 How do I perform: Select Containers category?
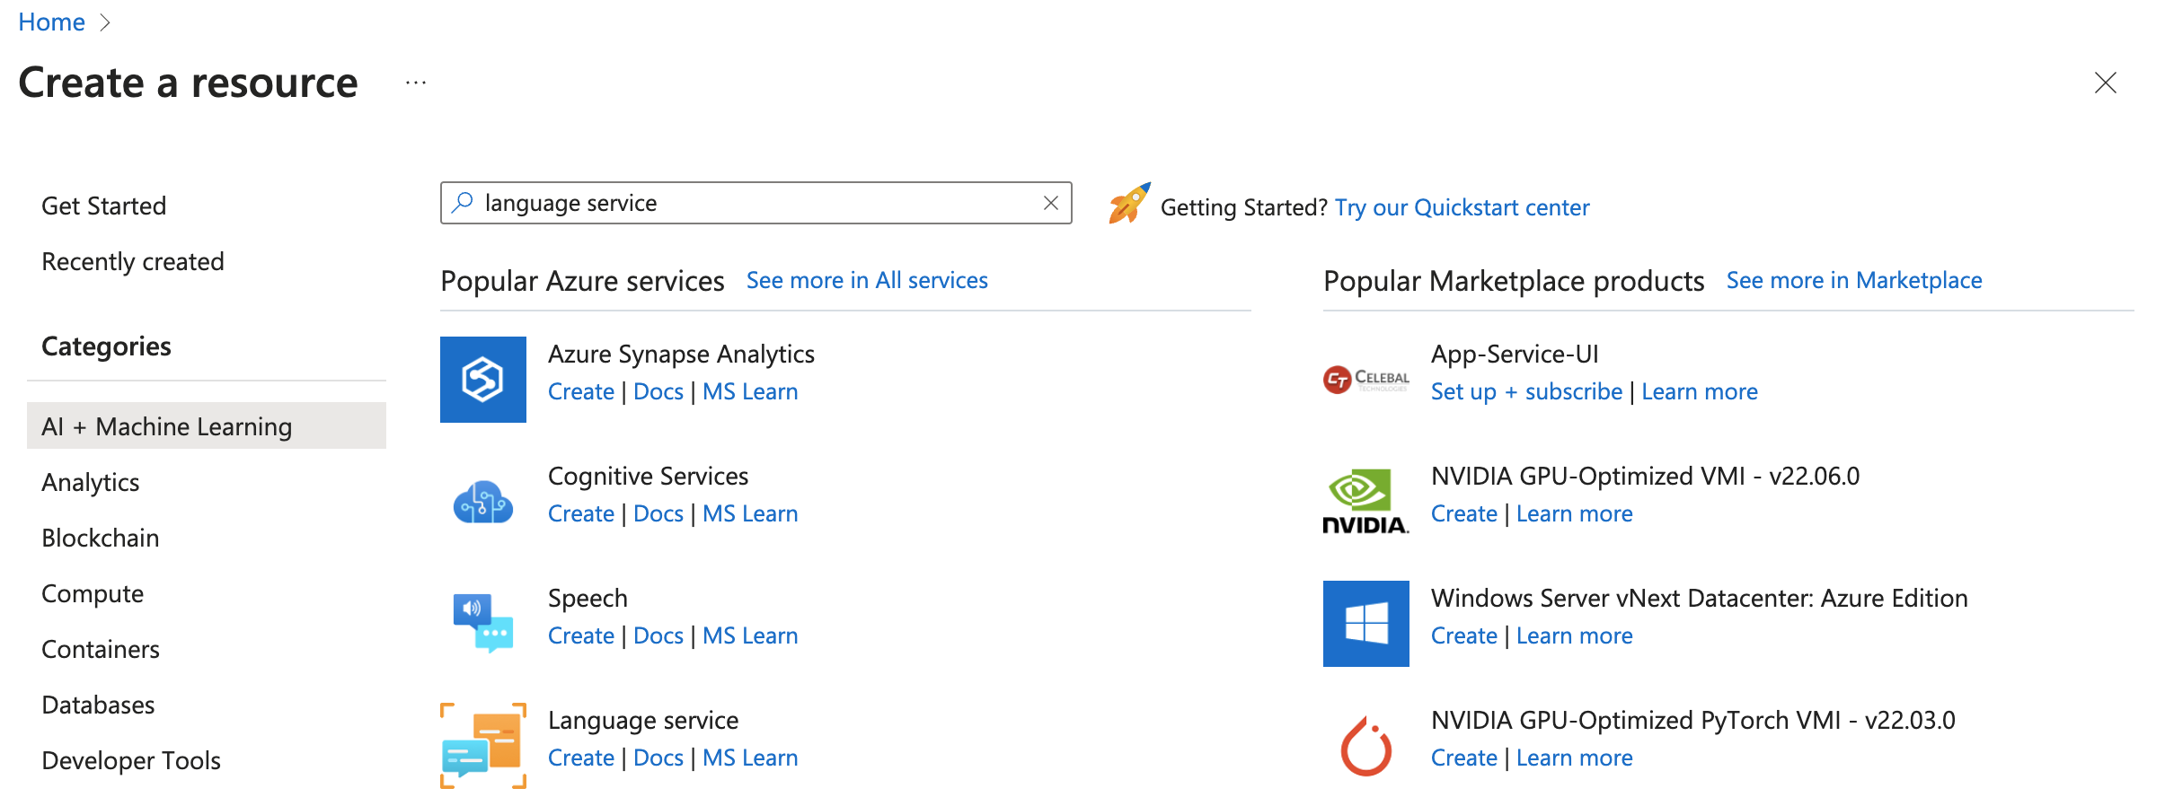pyautogui.click(x=100, y=649)
